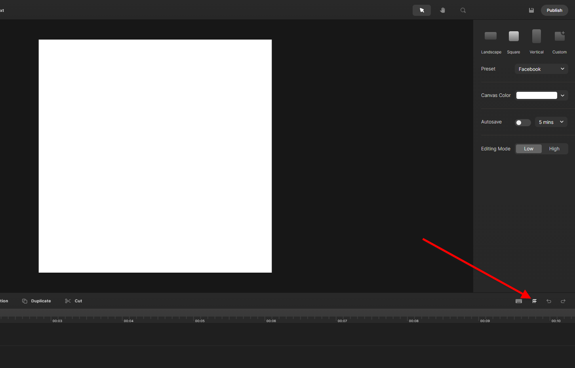Redo the last action
This screenshot has height=368, width=575.
[x=563, y=301]
